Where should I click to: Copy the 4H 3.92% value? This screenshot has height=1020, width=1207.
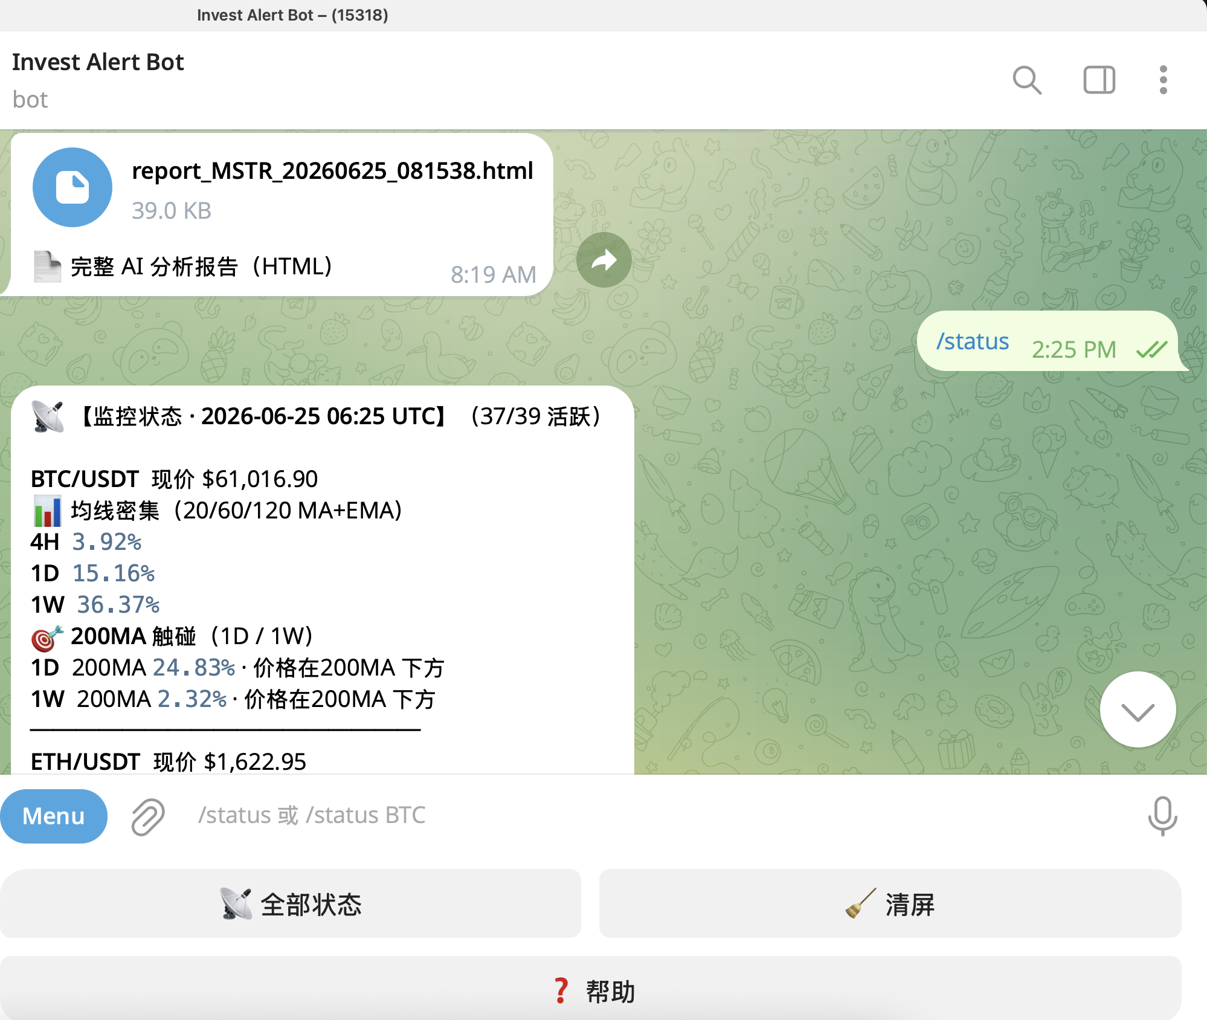point(106,542)
